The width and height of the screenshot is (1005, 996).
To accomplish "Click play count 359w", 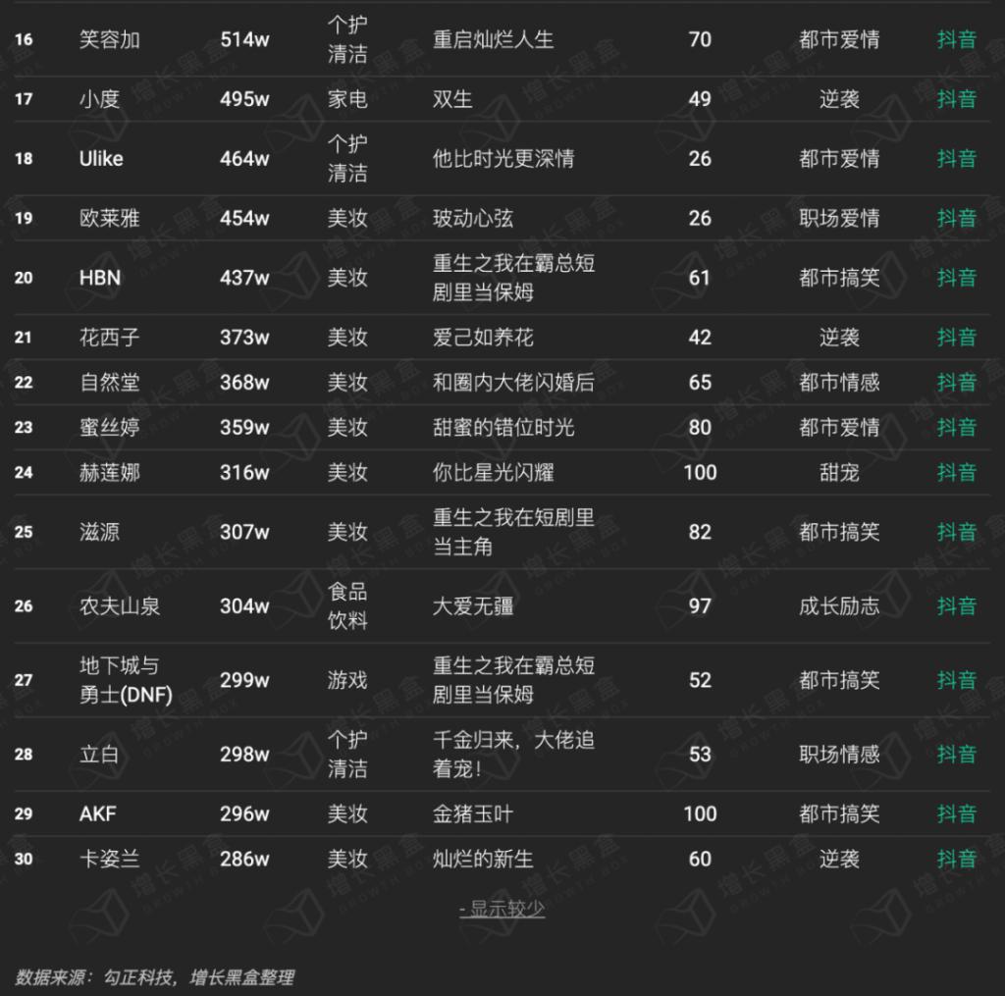I will tap(244, 427).
